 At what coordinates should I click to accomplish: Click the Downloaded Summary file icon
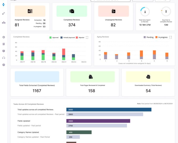point(148,77)
